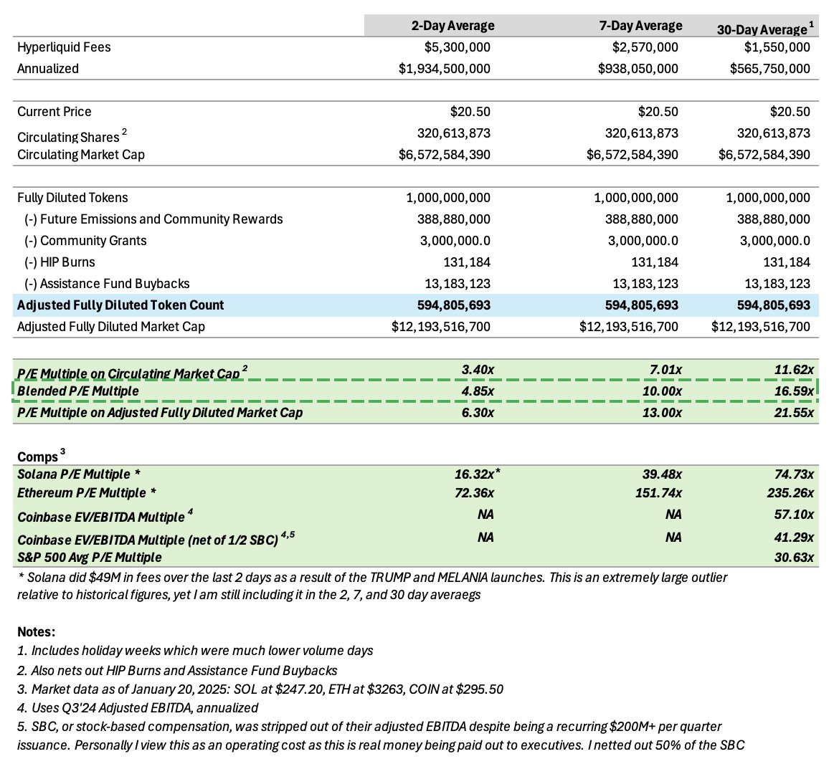Screen dimensions: 829x764
Task: Select the 3.40x multiple
Action: pos(478,370)
